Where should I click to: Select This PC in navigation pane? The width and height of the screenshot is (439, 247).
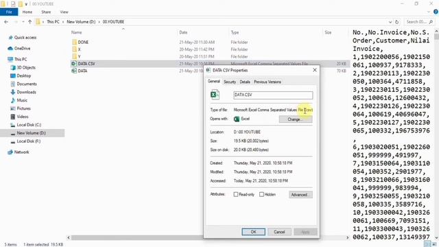[x=21, y=60]
